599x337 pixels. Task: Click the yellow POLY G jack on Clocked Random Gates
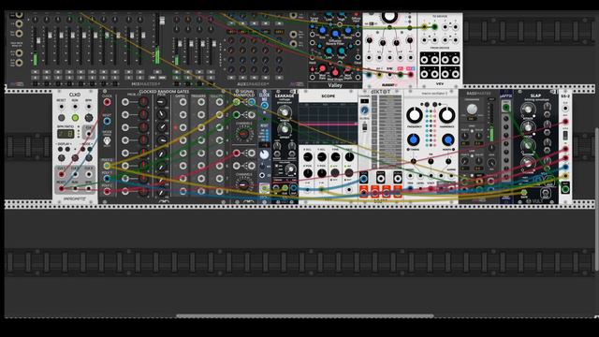107,166
